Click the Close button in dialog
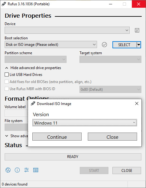Screen dimensions: 146x188 (x=112, y=137)
